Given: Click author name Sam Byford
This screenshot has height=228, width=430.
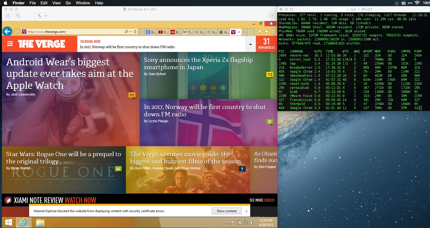Looking at the screenshot, I should 157,74.
